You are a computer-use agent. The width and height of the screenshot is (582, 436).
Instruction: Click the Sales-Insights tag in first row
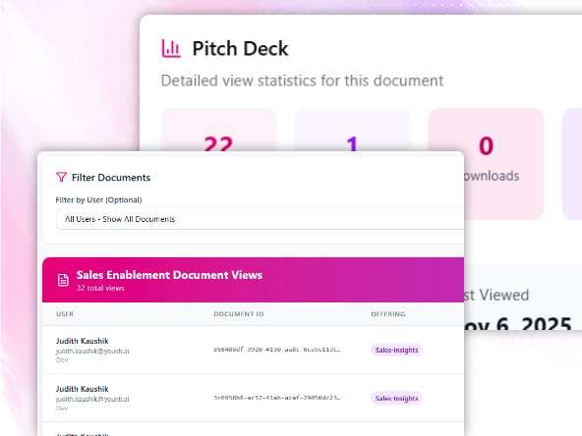coord(396,350)
